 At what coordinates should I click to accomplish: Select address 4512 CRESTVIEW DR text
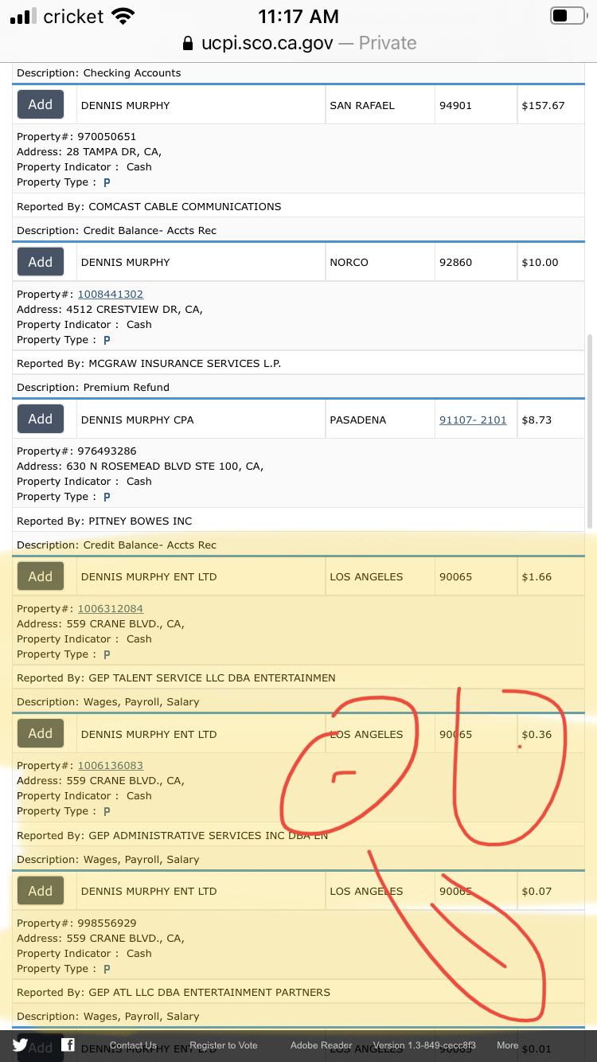point(110,309)
